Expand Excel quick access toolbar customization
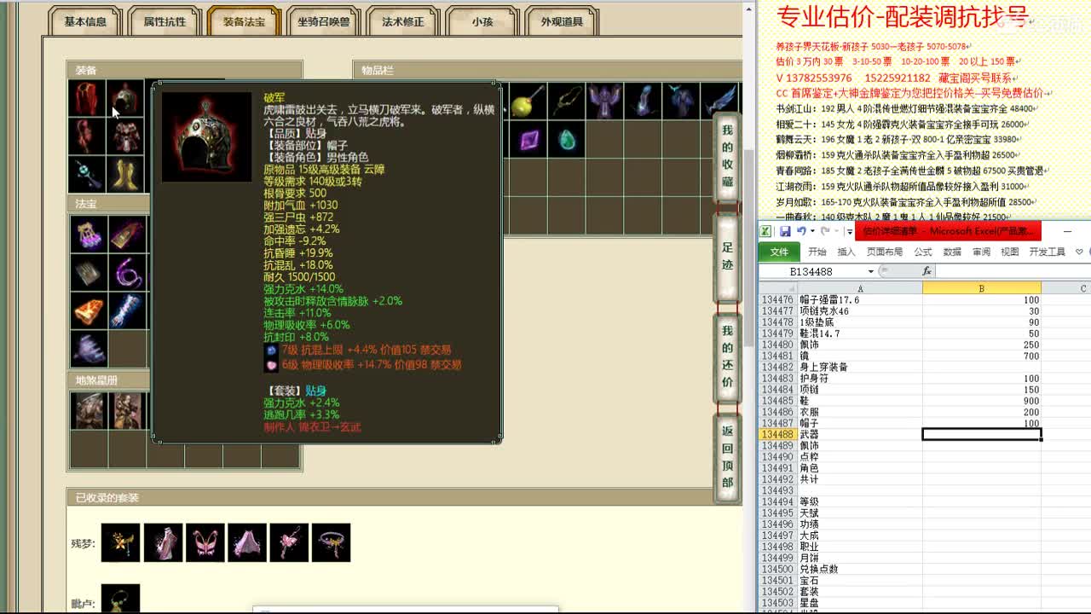This screenshot has height=614, width=1091. pos(849,231)
